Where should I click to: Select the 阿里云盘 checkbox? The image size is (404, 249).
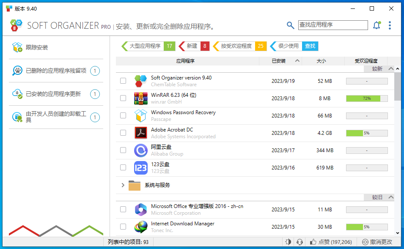[123, 150]
